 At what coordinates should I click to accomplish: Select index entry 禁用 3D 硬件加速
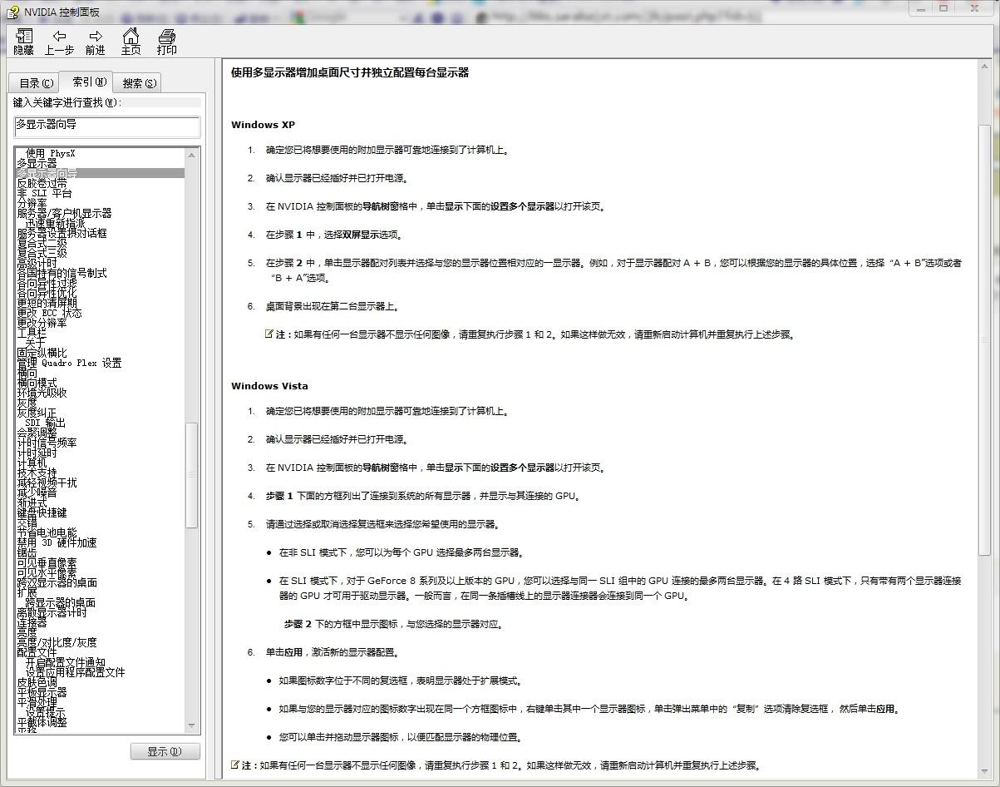tap(57, 543)
